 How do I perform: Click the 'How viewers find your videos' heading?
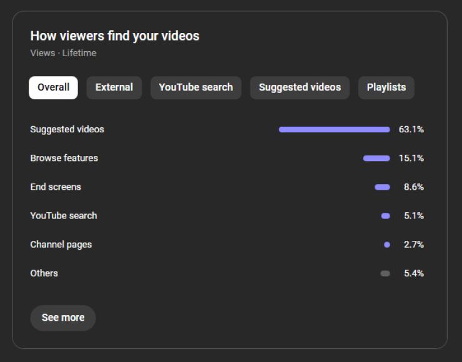[115, 36]
